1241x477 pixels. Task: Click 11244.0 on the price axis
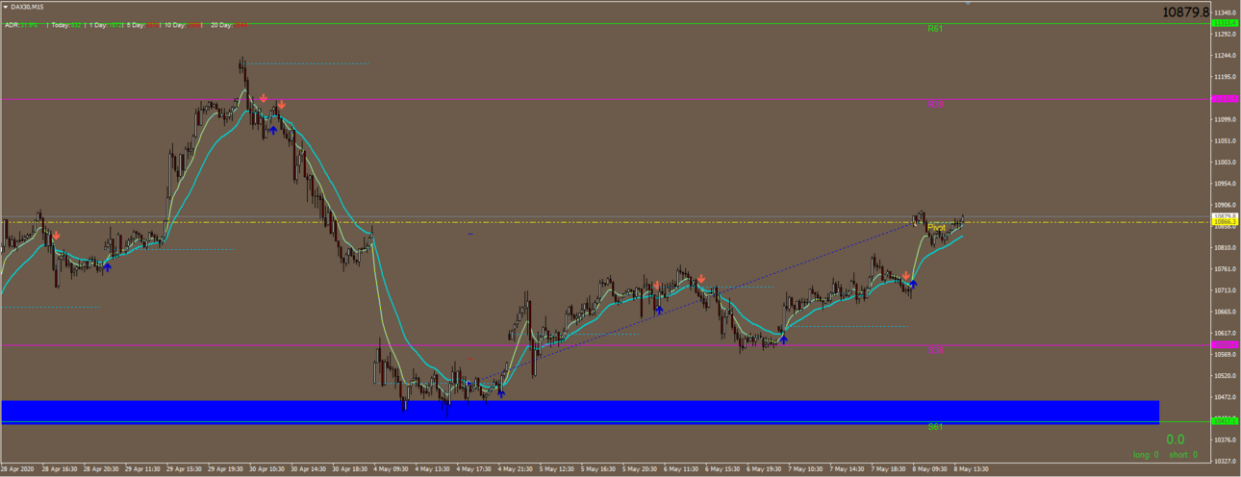1226,56
